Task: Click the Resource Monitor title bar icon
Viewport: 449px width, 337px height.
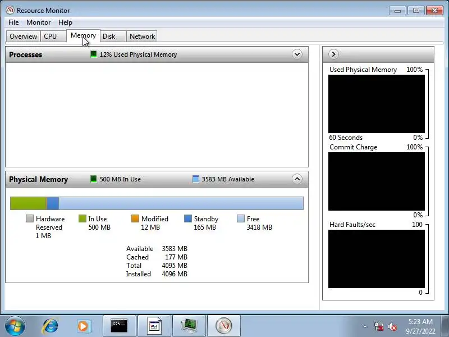Action: (10, 10)
